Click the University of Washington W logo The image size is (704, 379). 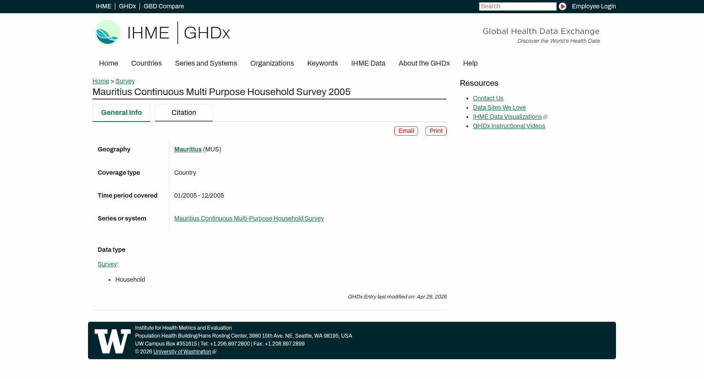click(x=113, y=341)
